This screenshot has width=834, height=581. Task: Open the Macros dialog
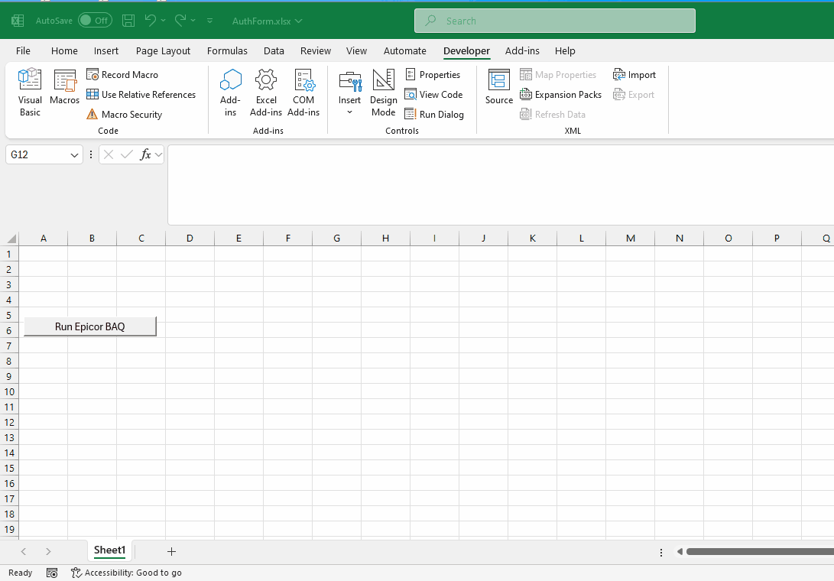click(x=65, y=88)
